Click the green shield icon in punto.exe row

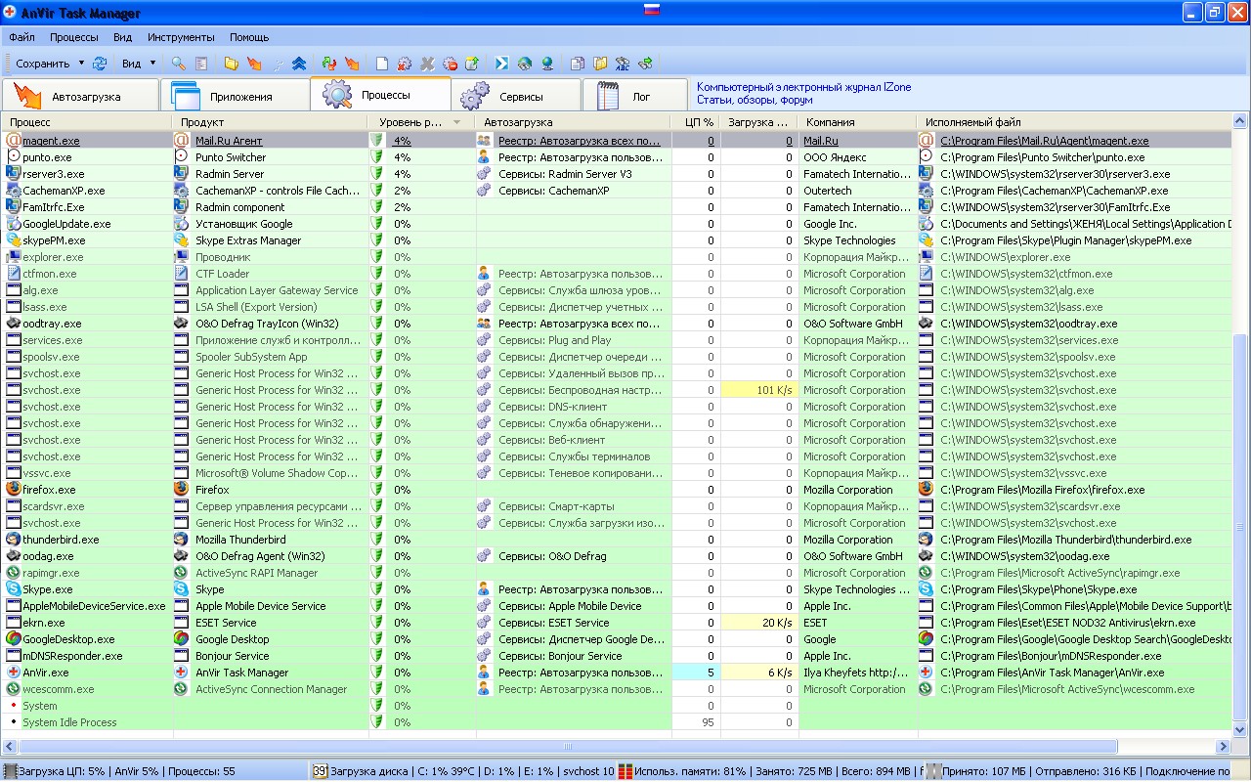coord(376,157)
